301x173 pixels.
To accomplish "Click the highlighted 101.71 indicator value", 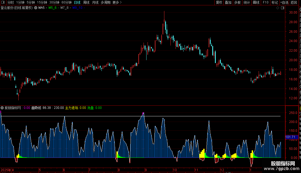I will tap(291, 137).
